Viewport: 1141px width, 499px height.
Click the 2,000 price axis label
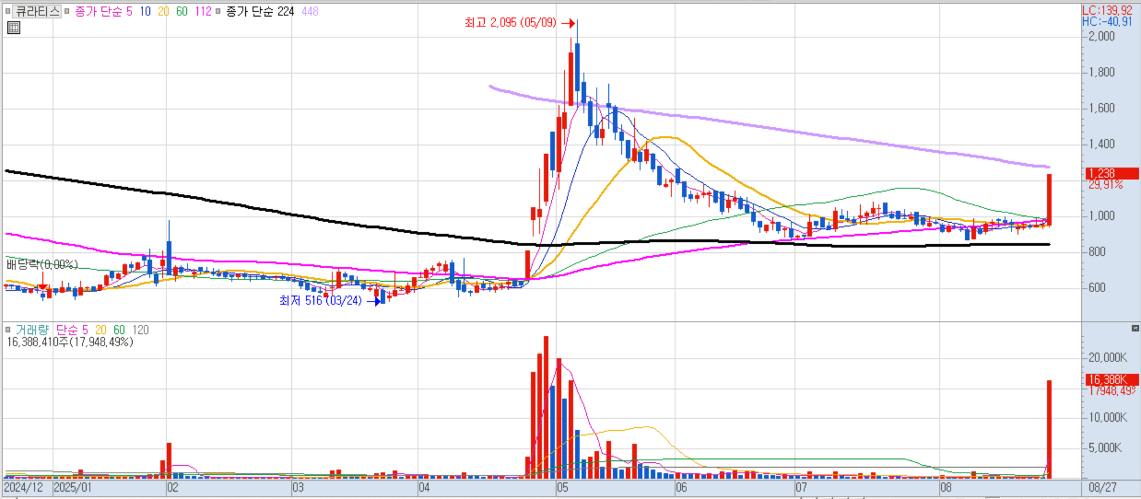(x=1101, y=36)
